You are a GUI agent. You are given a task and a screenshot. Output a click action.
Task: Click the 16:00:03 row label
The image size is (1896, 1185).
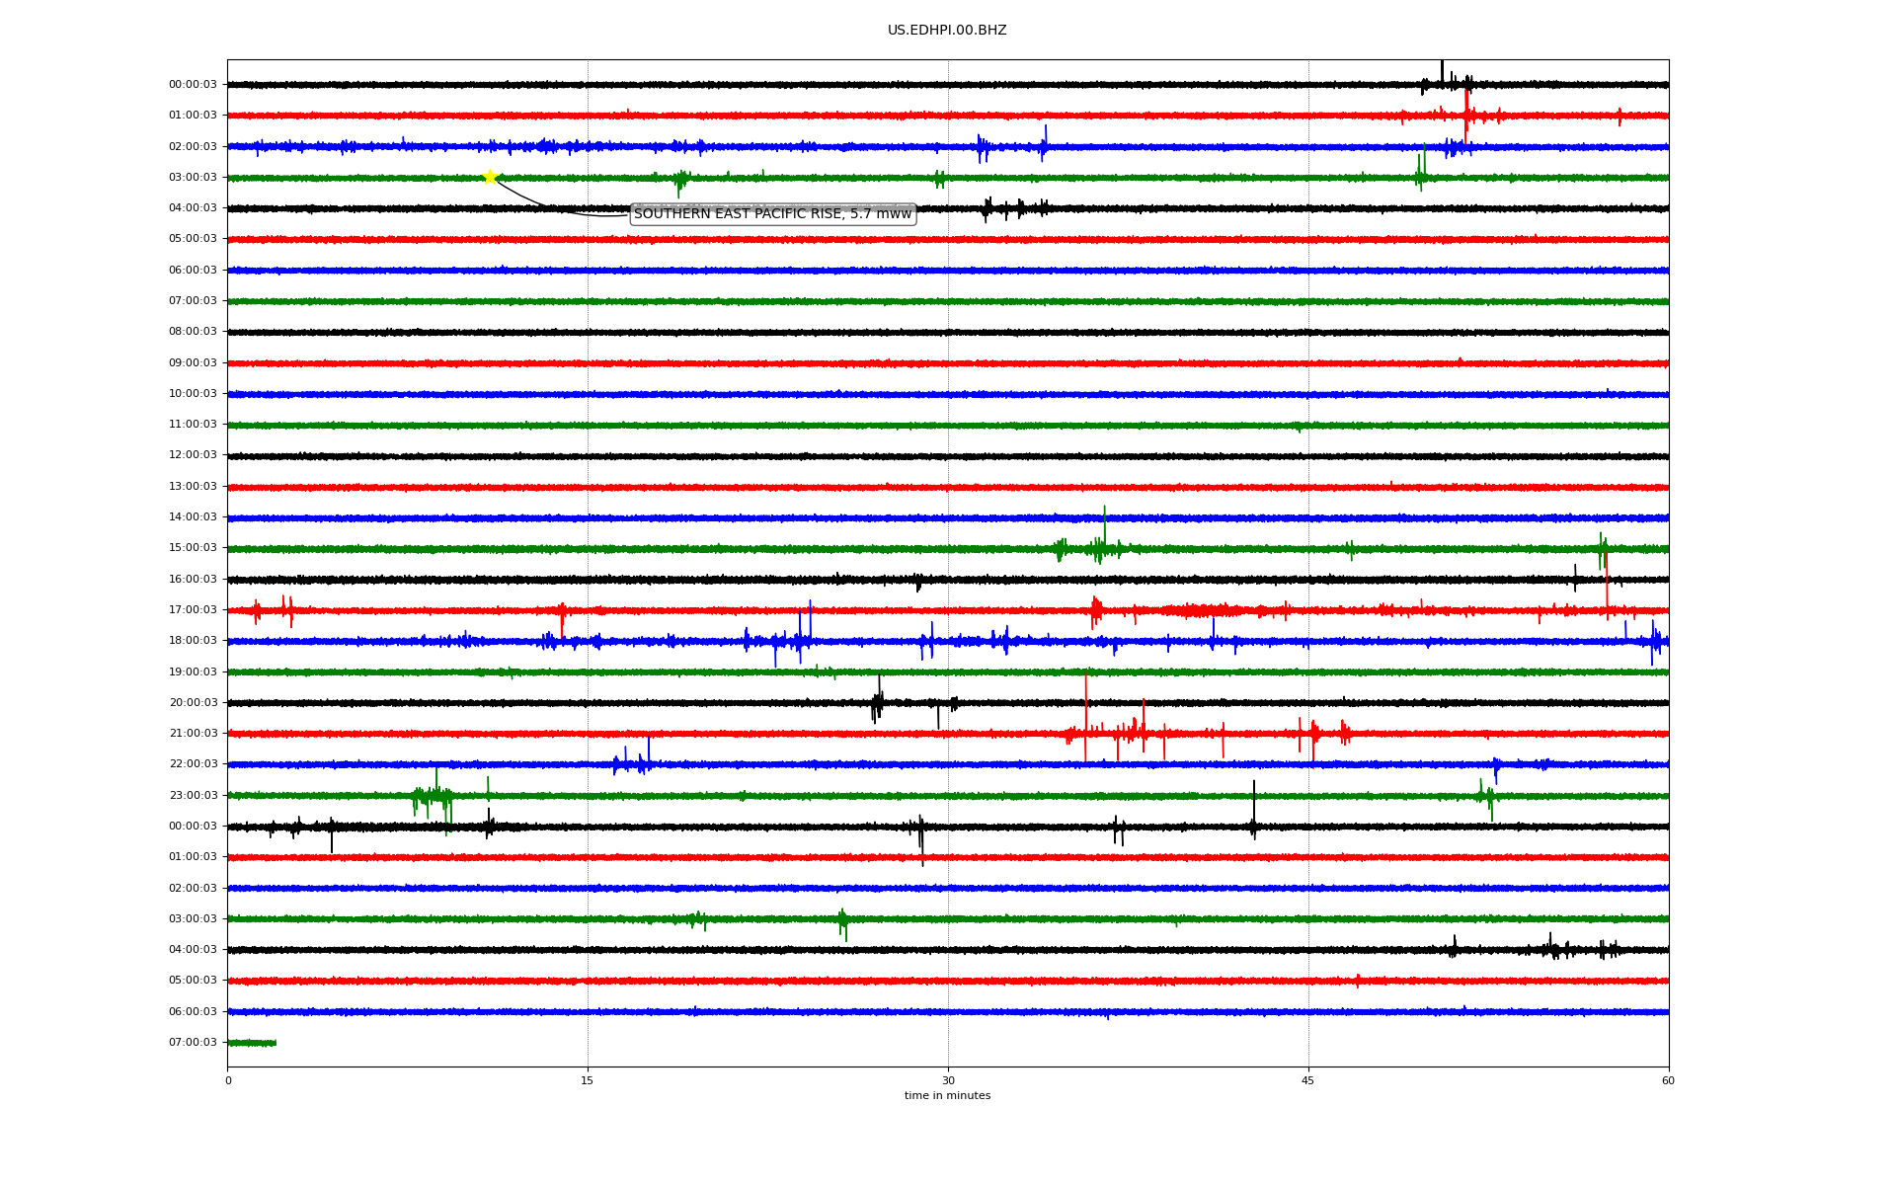(193, 580)
